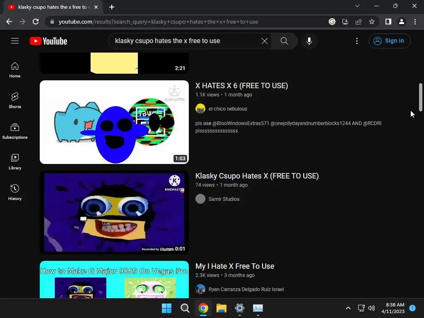The height and width of the screenshot is (318, 424).
Task: Share this page icon
Action: pos(359,22)
